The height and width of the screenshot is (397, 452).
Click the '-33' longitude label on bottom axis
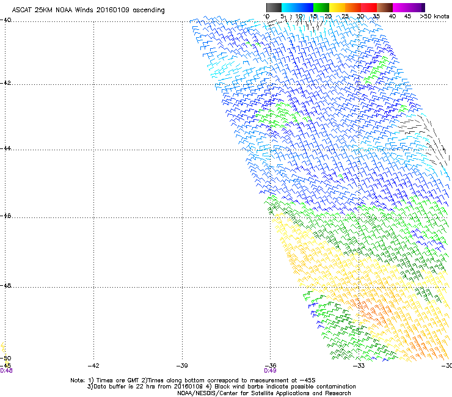click(x=359, y=366)
